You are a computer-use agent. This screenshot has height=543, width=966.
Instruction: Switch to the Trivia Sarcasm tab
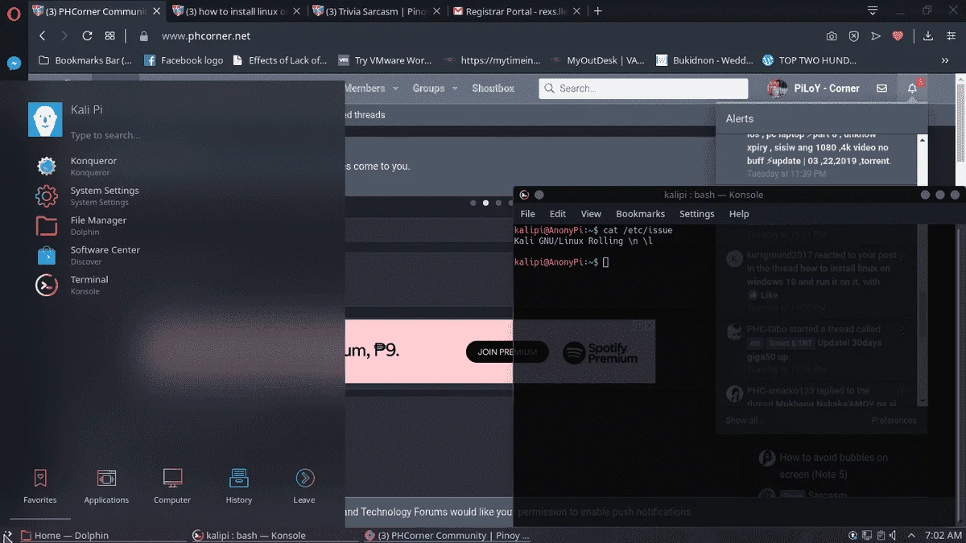click(x=376, y=11)
